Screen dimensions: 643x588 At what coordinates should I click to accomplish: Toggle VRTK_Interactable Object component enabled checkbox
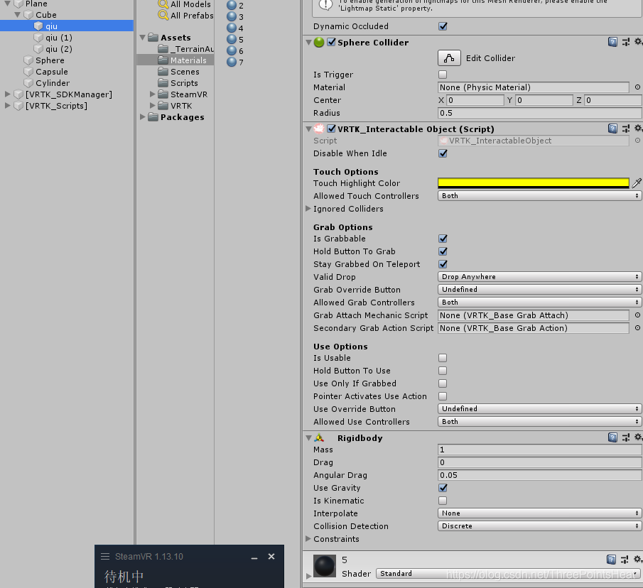click(x=331, y=129)
